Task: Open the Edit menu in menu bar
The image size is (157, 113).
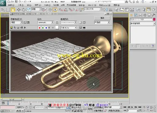Action: pos(11,5)
